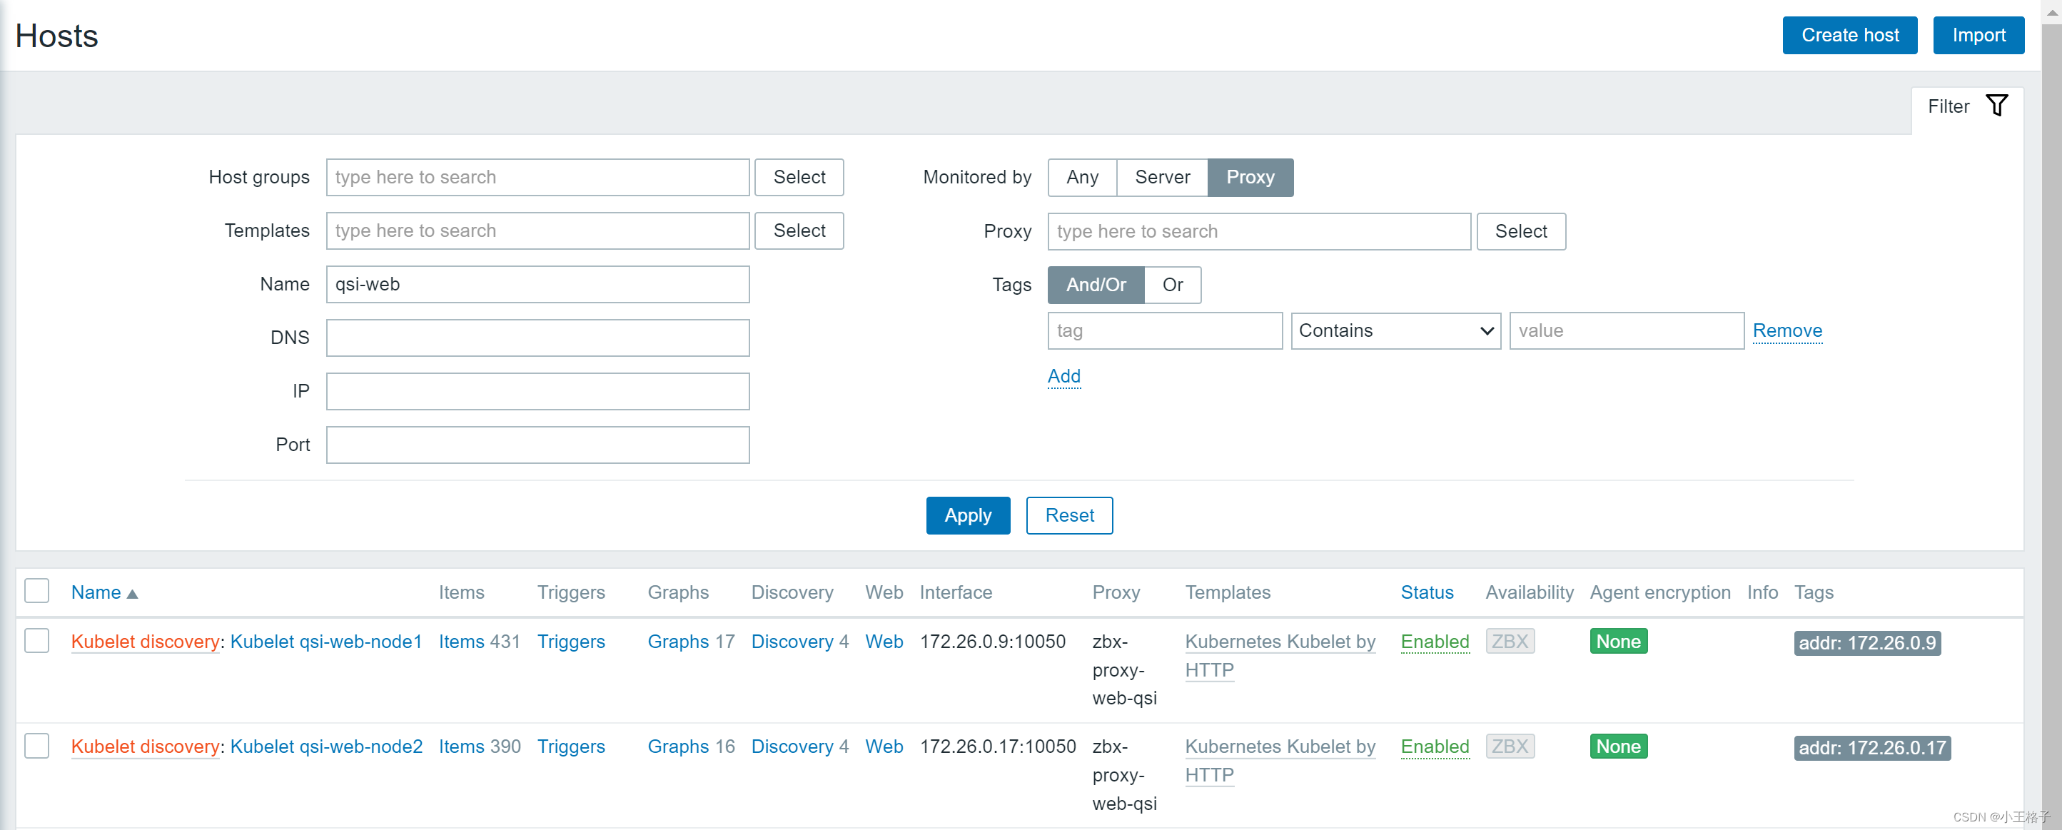The height and width of the screenshot is (830, 2062).
Task: Click the addr: 172.26.0.9 tag badge
Action: coord(1866,643)
